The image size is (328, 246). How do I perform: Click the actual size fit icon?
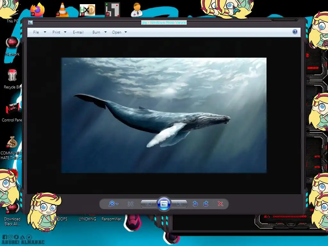[130, 204]
